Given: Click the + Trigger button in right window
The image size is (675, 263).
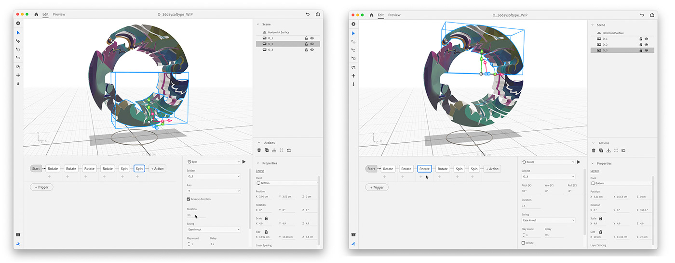Looking at the screenshot, I should [x=377, y=188].
